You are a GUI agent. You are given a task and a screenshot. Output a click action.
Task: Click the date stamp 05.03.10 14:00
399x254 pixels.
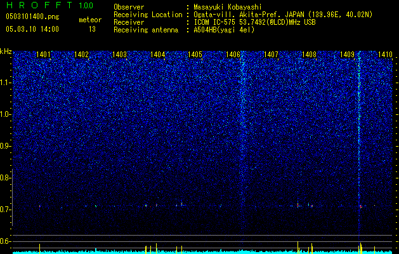32,29
